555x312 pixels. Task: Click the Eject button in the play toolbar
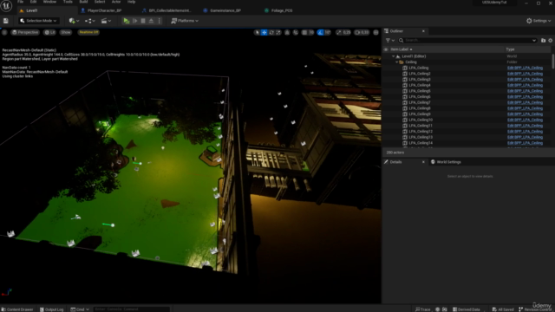pos(151,21)
